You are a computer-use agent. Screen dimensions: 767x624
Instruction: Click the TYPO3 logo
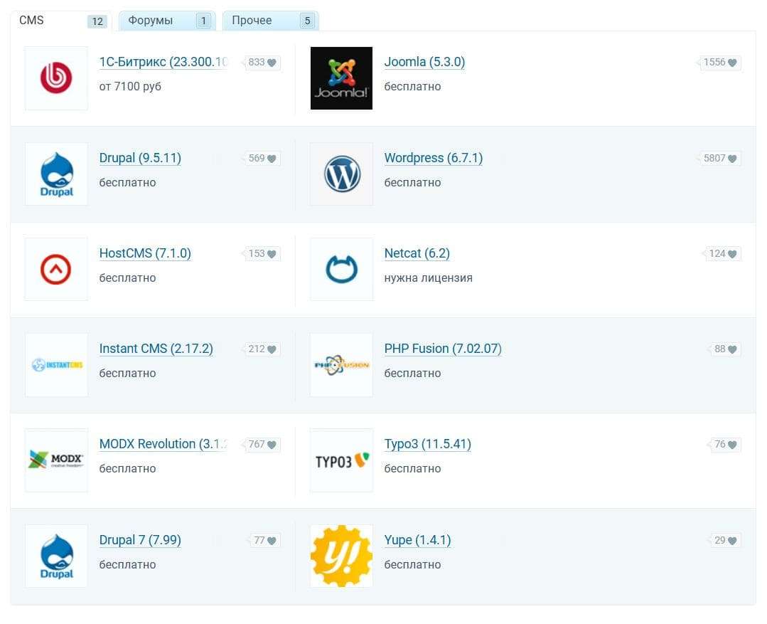pyautogui.click(x=341, y=460)
